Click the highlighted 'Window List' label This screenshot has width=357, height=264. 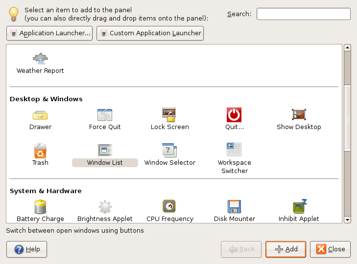105,163
